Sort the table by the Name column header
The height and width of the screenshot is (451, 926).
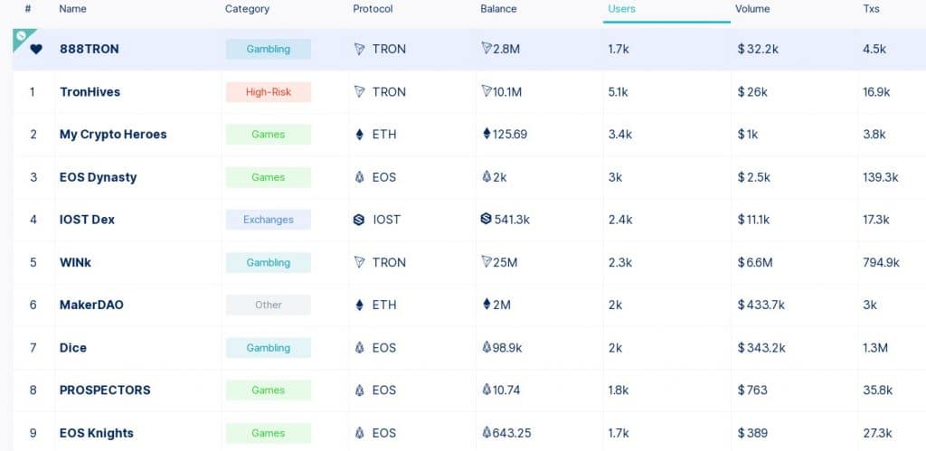72,9
